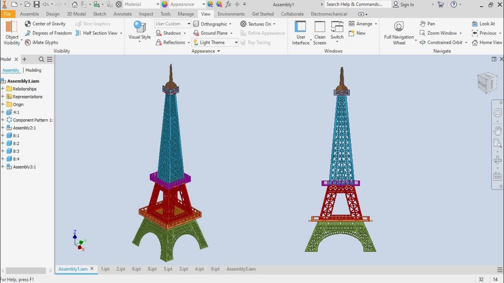Return to Home View
504x283 pixels.
tap(487, 42)
